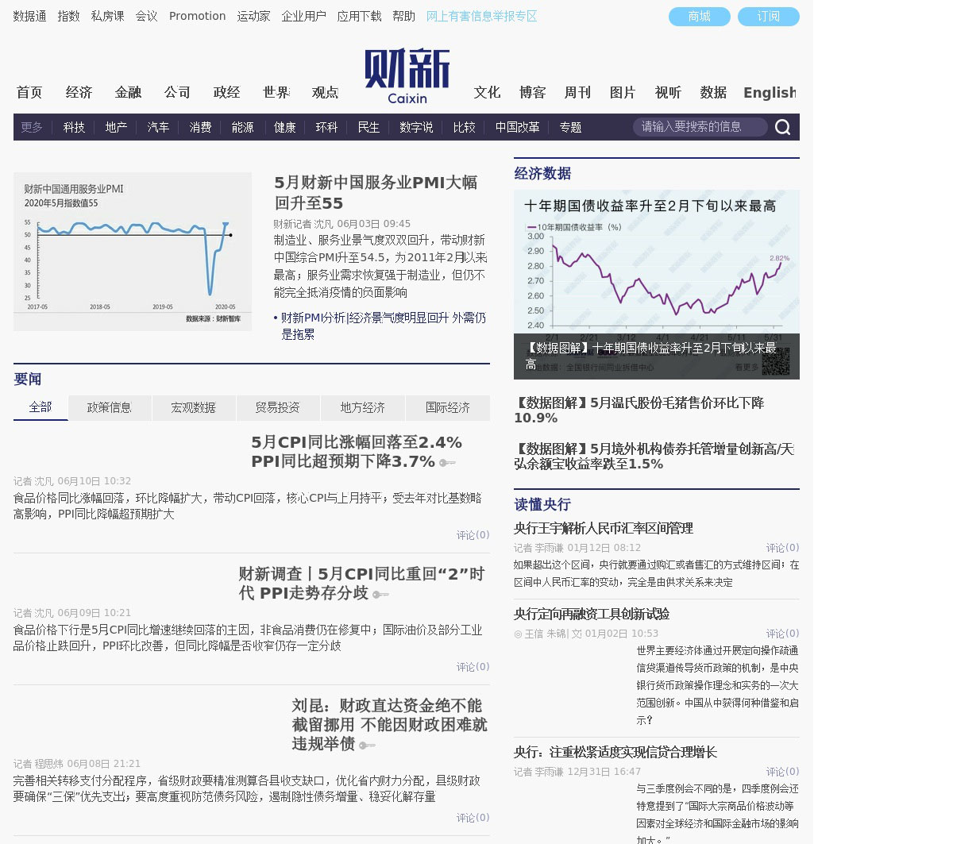
Task: Click the search magnifier icon
Action: (x=782, y=127)
